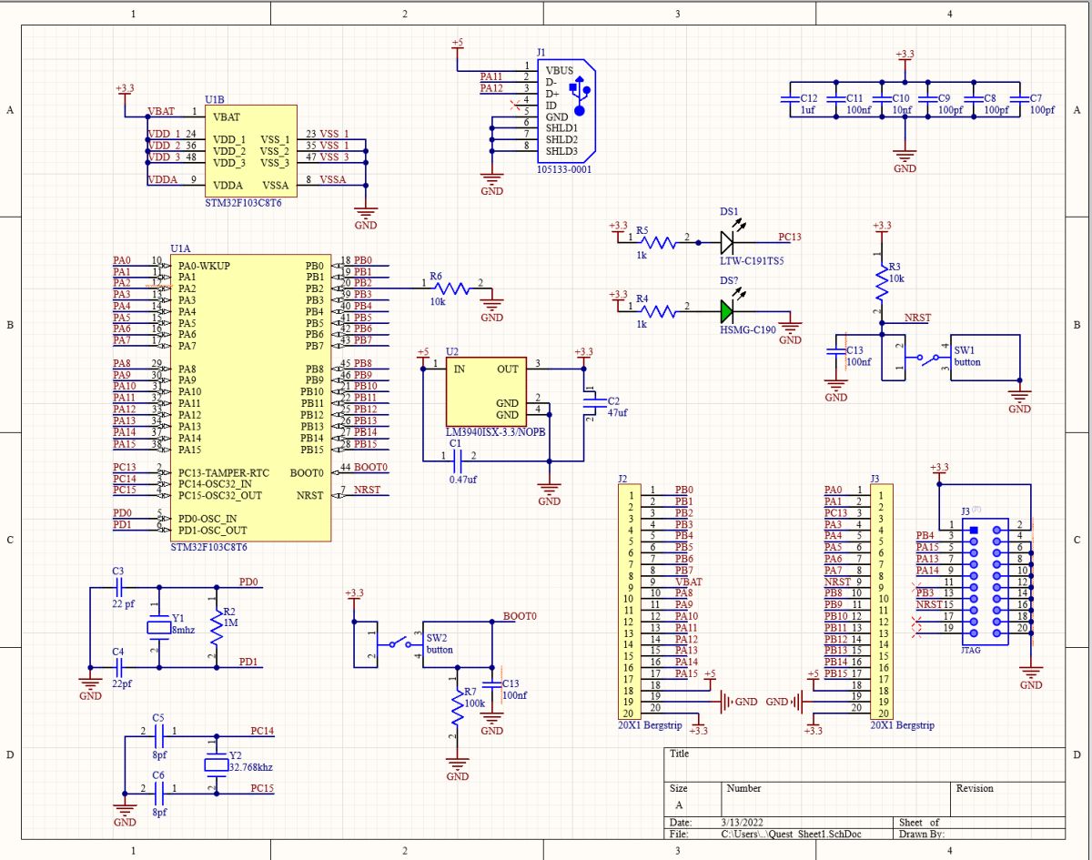The image size is (1092, 860).
Task: Click the PD0 net label by Y1
Action: 248,582
